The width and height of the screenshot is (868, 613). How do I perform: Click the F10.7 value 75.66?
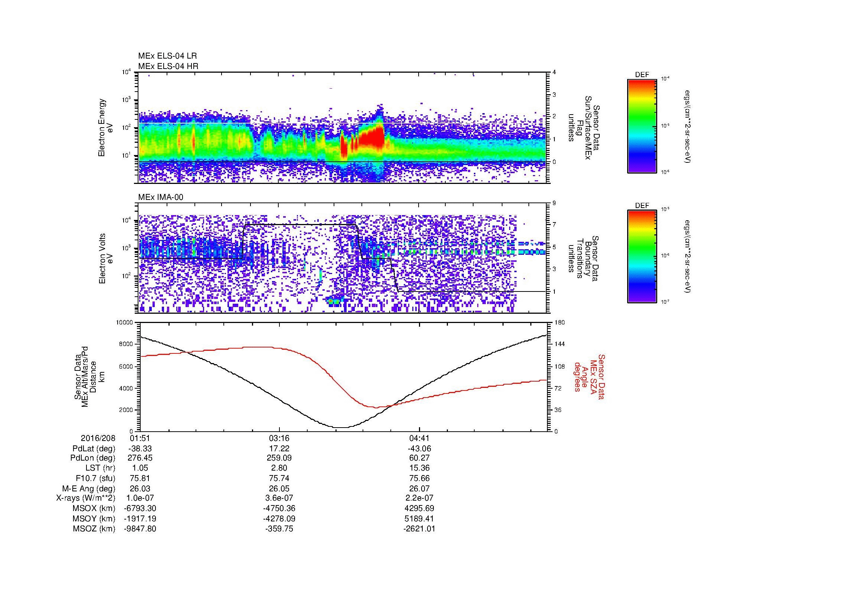pyautogui.click(x=419, y=478)
